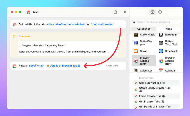Select Bartender app
Image resolution: width=190 pixels, height=116 pixels.
coord(170,35)
